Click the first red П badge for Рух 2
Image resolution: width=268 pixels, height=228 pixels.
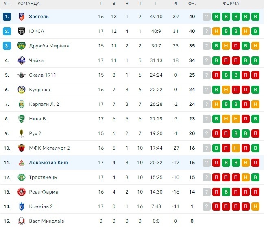point(216,133)
